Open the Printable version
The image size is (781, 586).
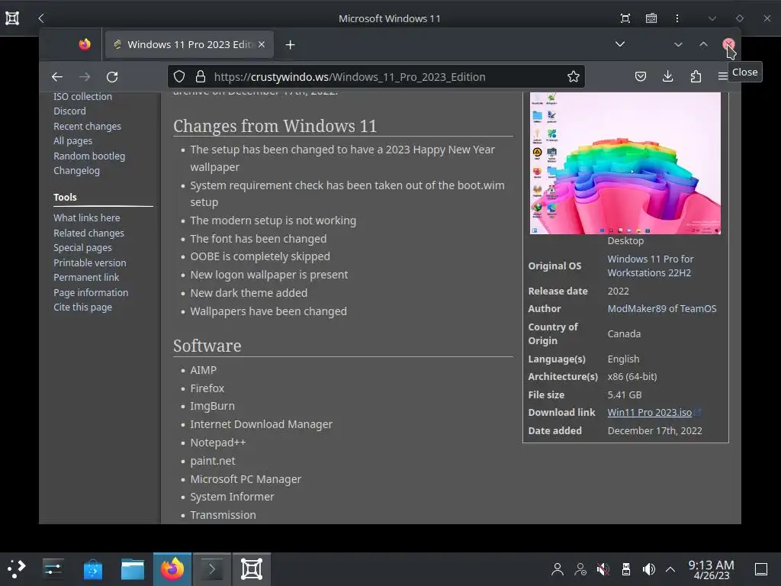tap(90, 262)
